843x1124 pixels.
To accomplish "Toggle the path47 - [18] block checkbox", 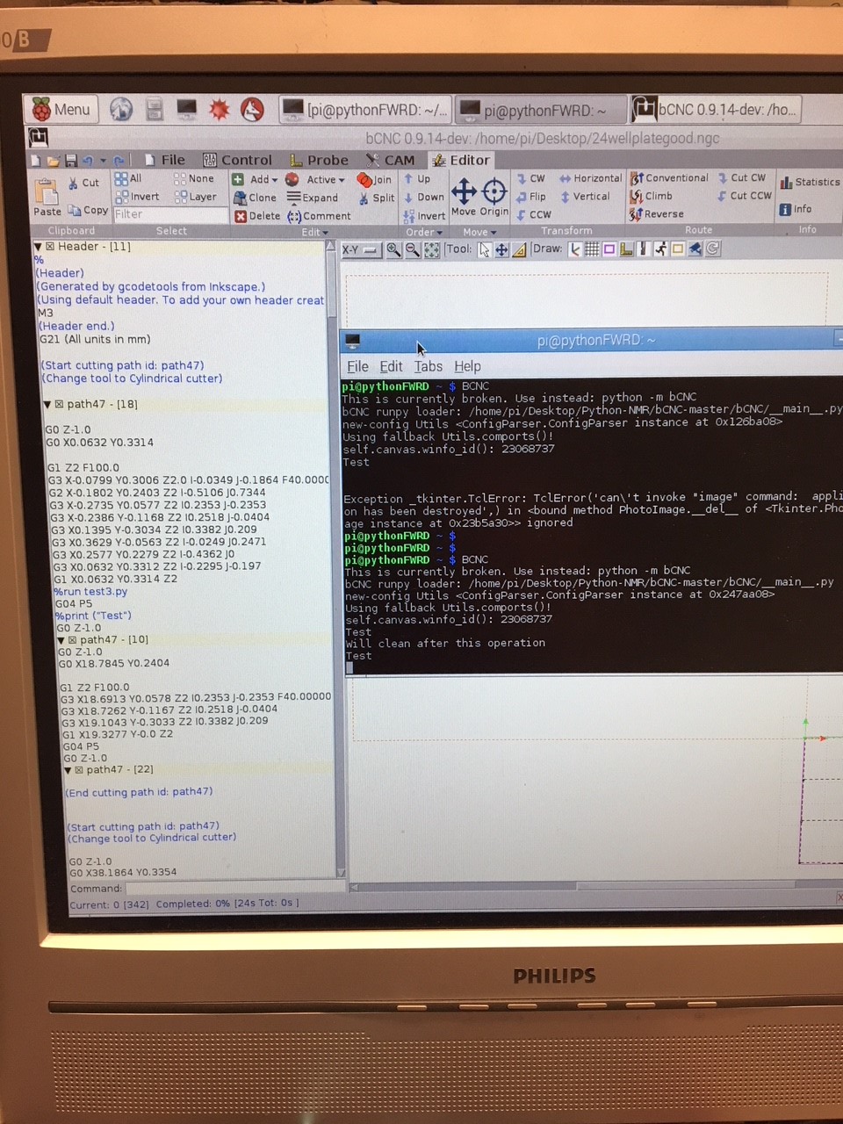I will coord(60,405).
